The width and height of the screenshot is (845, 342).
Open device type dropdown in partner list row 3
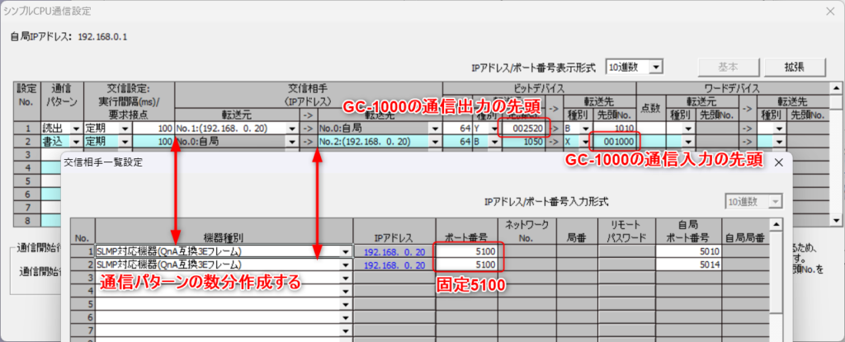tap(345, 278)
